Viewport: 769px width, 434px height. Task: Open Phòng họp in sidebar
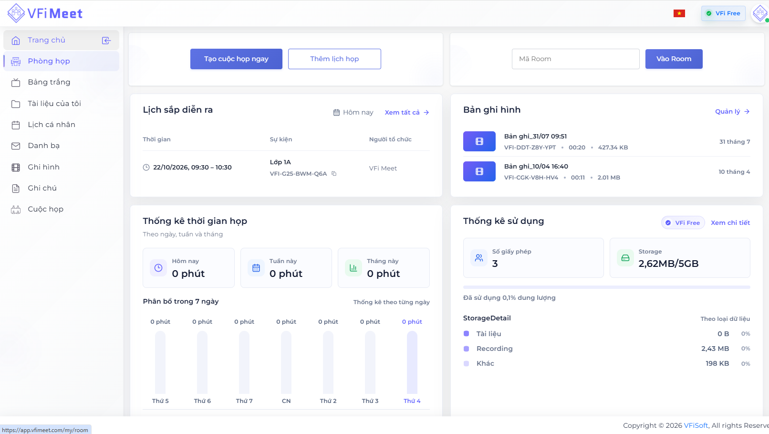pos(61,61)
